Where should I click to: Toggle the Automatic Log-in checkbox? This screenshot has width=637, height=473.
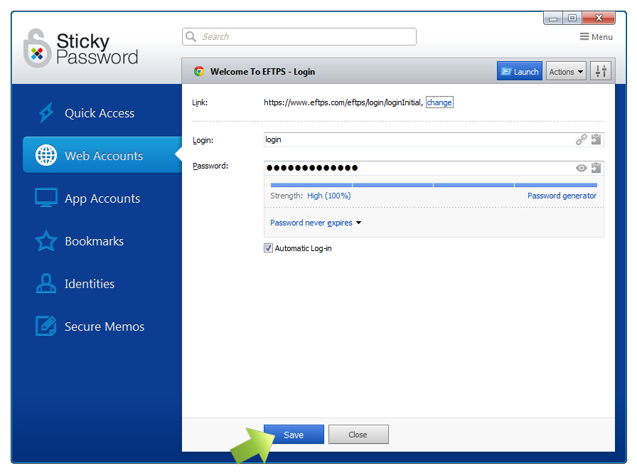click(268, 248)
